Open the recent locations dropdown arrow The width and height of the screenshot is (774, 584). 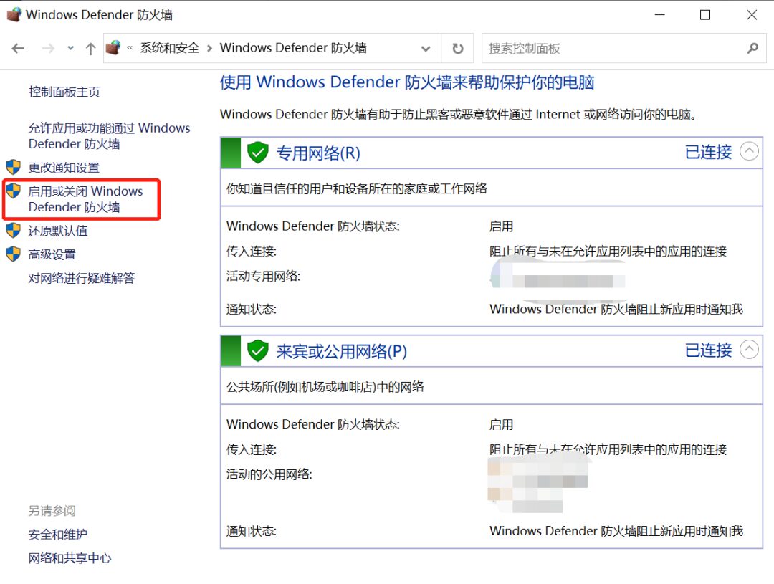point(70,49)
